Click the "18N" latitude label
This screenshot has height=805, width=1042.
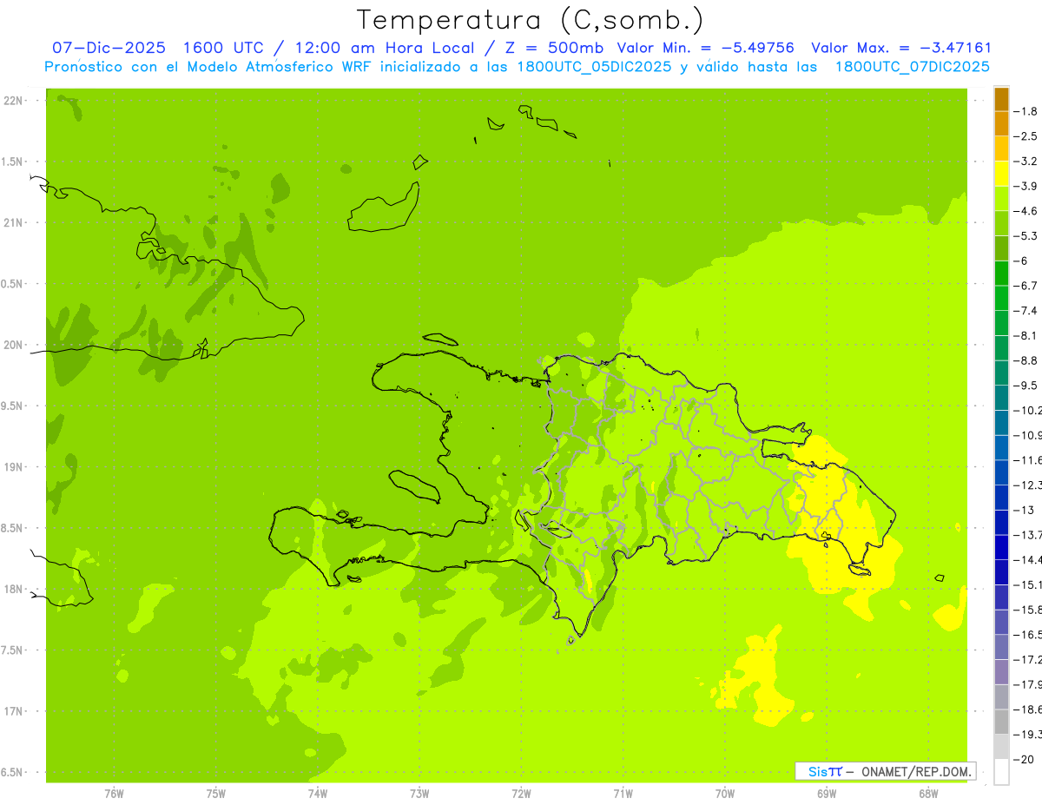(13, 590)
